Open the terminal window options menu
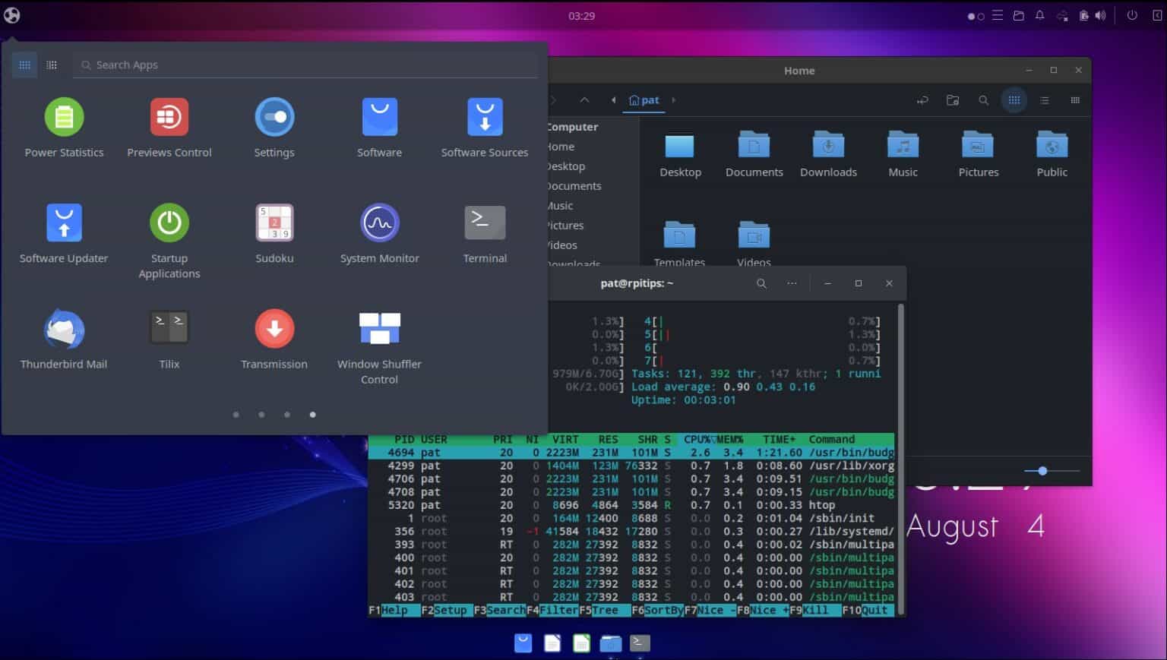The height and width of the screenshot is (660, 1167). (x=792, y=283)
